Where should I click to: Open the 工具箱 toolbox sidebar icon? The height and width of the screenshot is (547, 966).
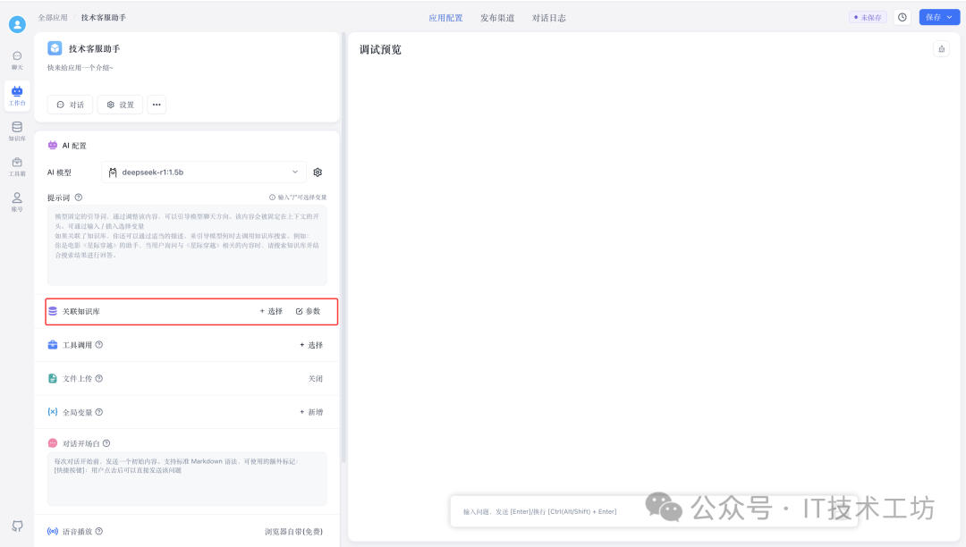pyautogui.click(x=17, y=165)
